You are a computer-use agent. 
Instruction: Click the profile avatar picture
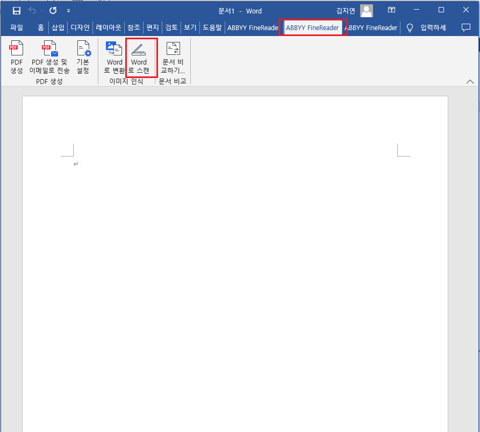367,11
